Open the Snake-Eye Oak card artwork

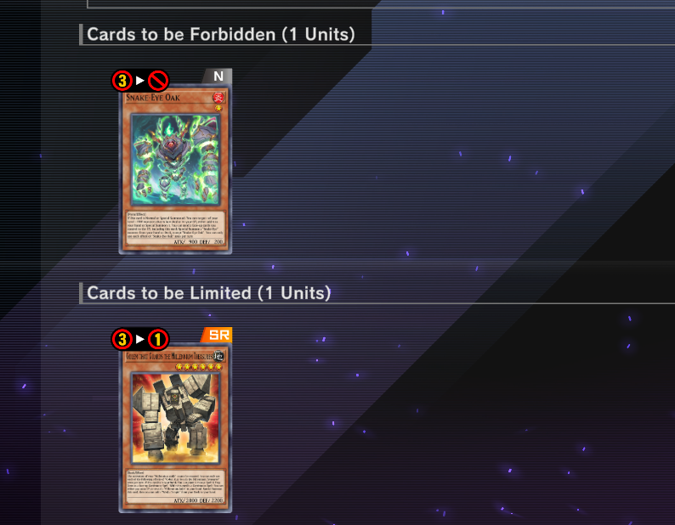175,160
